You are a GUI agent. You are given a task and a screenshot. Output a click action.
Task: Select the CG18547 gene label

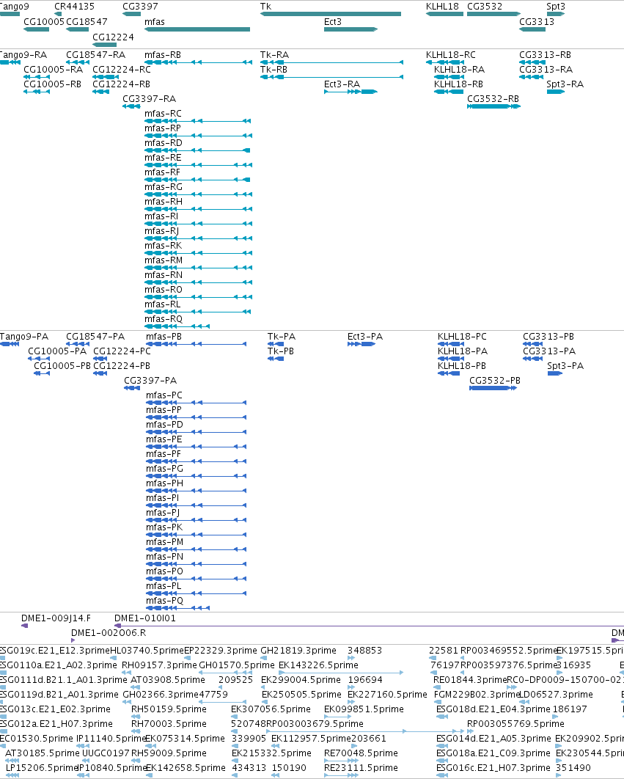coord(87,22)
